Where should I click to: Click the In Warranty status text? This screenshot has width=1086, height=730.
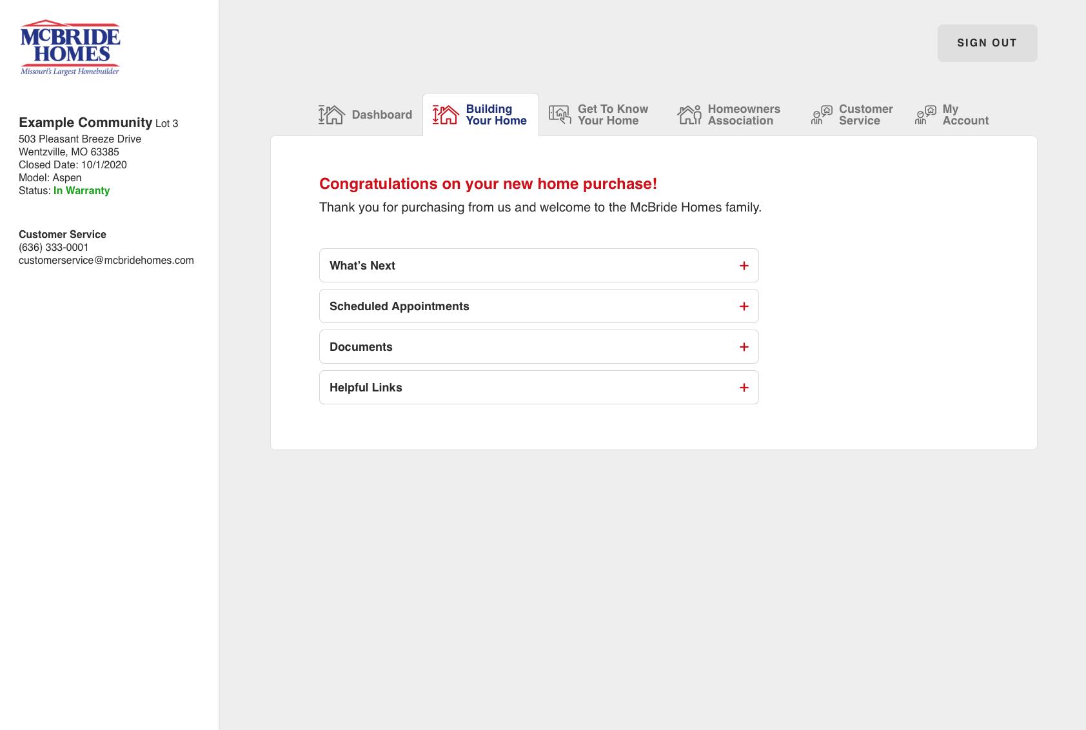[81, 191]
